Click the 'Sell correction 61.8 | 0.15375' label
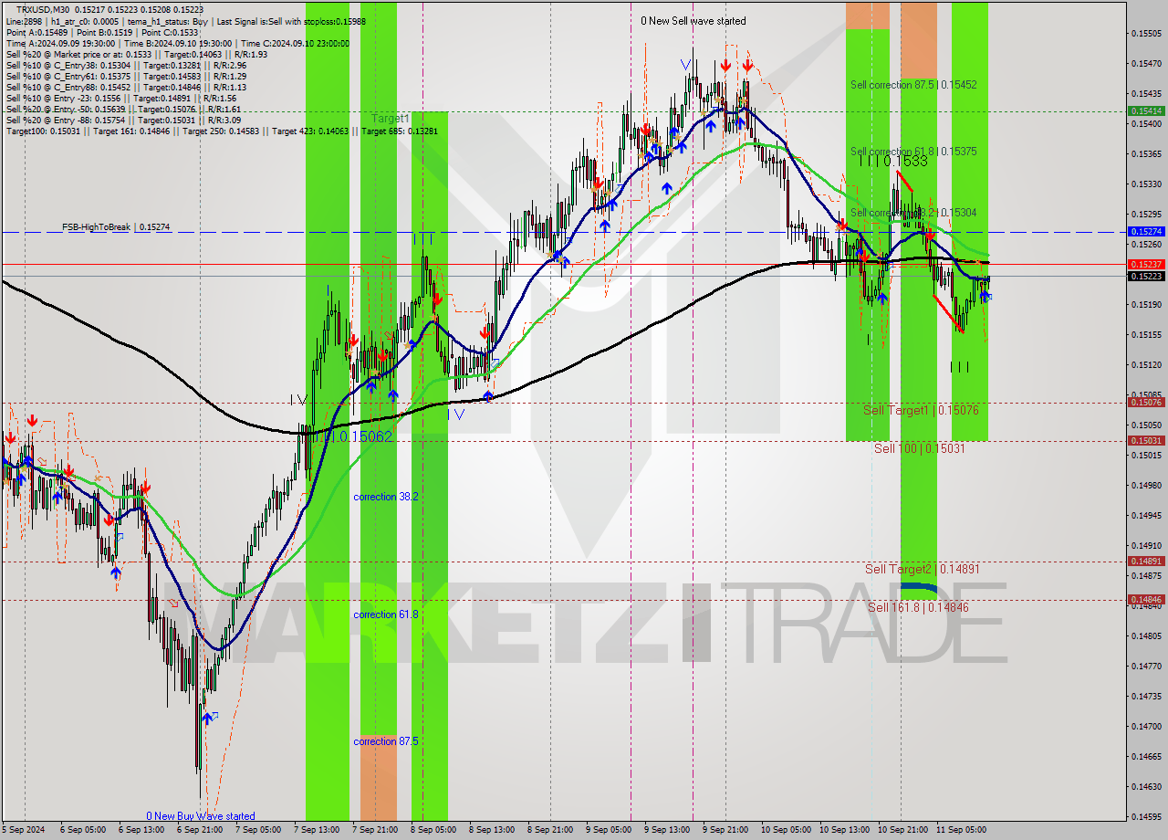Image resolution: width=1168 pixels, height=840 pixels. [913, 152]
